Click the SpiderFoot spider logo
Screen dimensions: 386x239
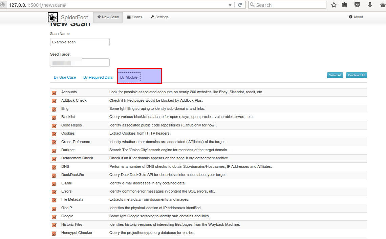click(x=53, y=17)
